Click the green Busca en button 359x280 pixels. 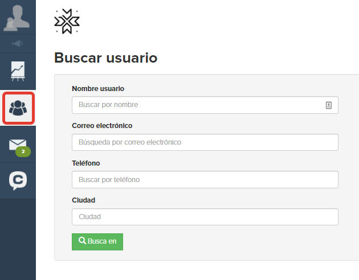coord(97,242)
